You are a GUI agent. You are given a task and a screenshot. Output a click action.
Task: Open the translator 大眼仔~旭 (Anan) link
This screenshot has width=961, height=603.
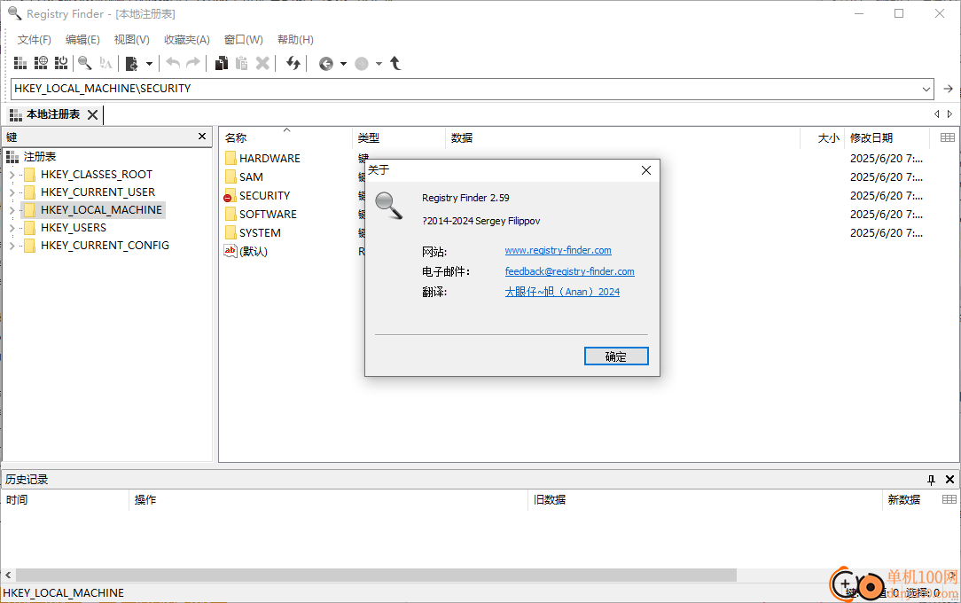pyautogui.click(x=562, y=292)
